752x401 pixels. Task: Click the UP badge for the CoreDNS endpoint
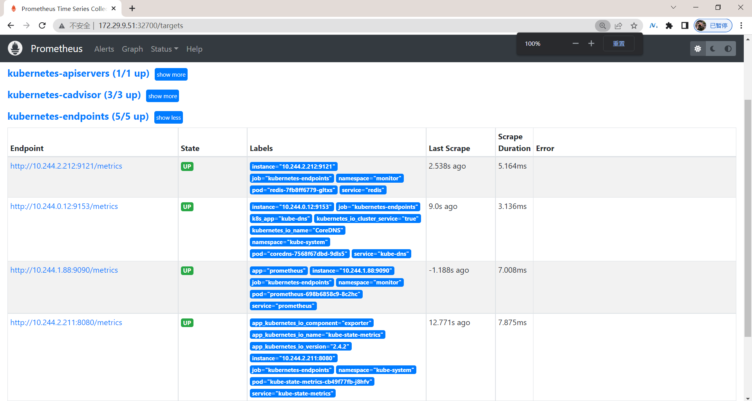pos(187,207)
